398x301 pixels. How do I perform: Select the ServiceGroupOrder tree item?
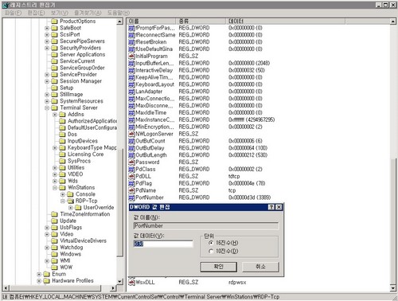pyautogui.click(x=82, y=68)
